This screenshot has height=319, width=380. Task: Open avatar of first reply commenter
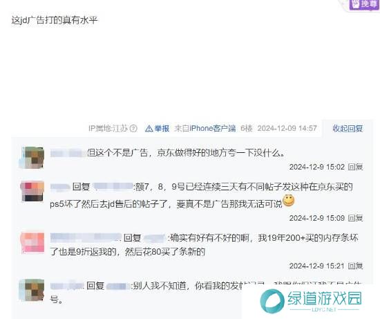(32, 158)
